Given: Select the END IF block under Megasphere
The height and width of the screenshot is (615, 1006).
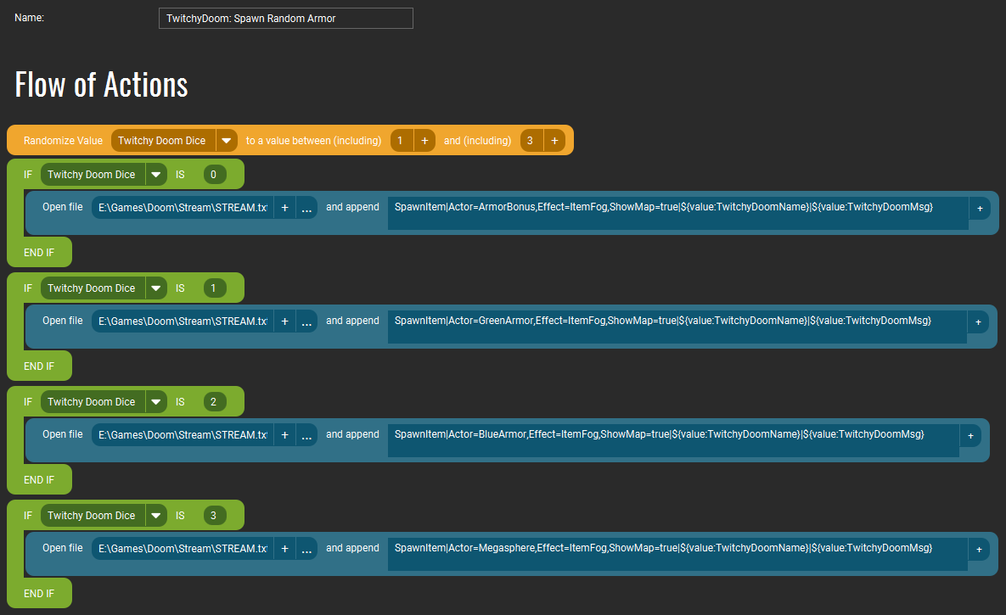Looking at the screenshot, I should tap(39, 593).
